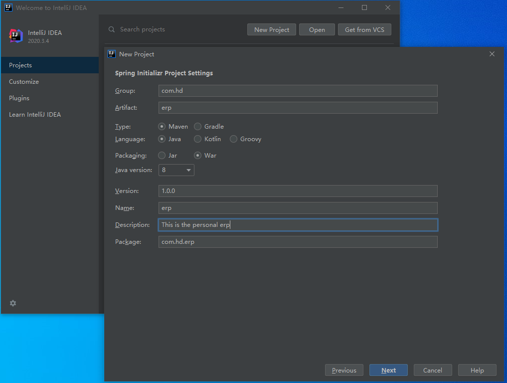This screenshot has width=507, height=383.
Task: Close the New Project dialog with X
Action: (492, 54)
